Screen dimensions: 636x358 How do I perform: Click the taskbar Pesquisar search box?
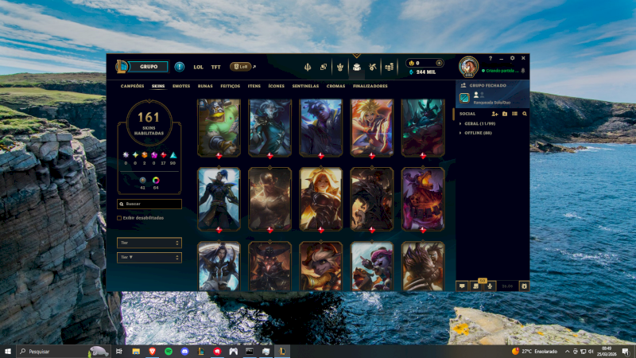tap(63, 351)
